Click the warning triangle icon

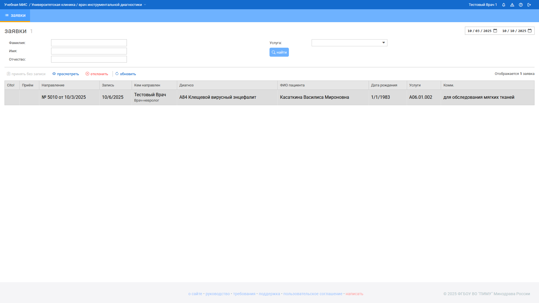pyautogui.click(x=512, y=5)
